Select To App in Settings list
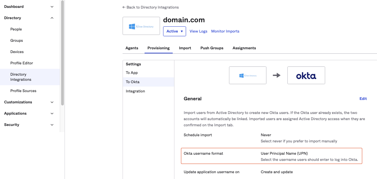 [x=132, y=73]
